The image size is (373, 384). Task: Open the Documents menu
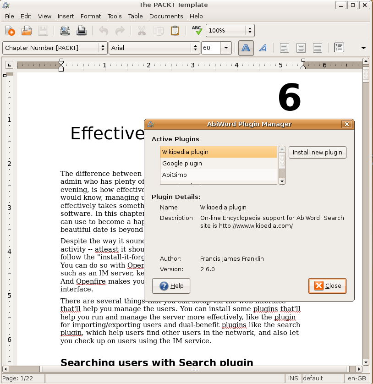[166, 16]
